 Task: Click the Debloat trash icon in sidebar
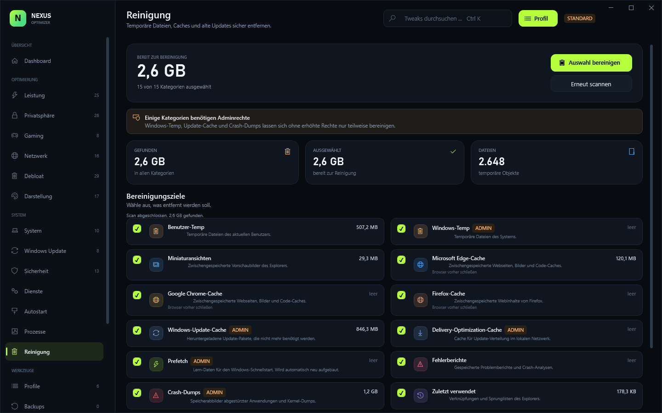click(x=15, y=176)
